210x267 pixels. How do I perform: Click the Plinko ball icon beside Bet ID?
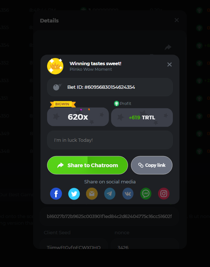[x=57, y=87]
